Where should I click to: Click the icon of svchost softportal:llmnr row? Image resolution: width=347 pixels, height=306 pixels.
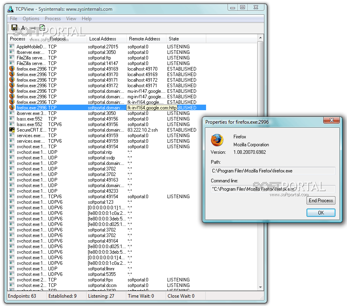click(12, 269)
